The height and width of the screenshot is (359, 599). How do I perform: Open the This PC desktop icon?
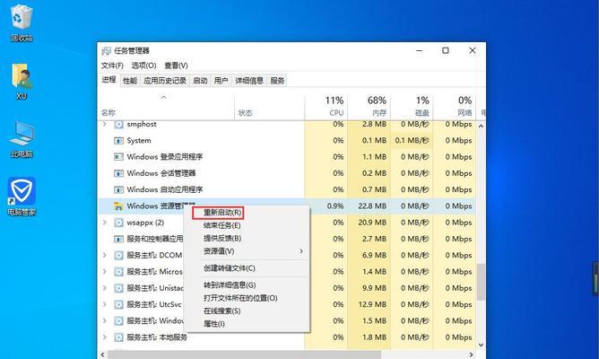click(x=22, y=139)
